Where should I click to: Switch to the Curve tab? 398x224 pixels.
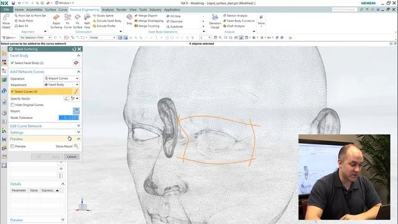[63, 10]
